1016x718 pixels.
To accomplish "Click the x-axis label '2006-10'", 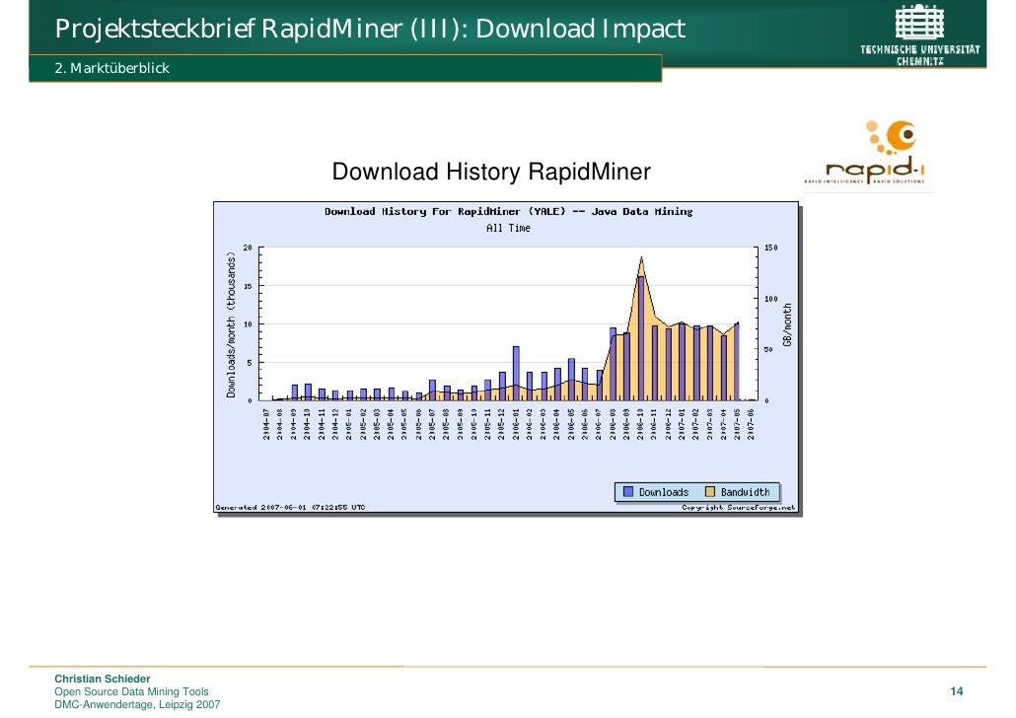I will [x=640, y=424].
